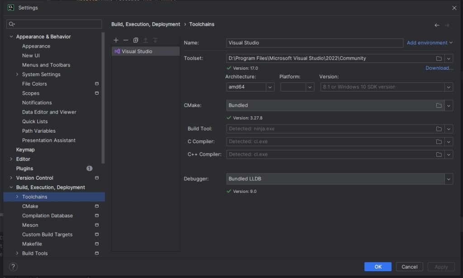Image resolution: width=463 pixels, height=278 pixels.
Task: Open Menus and Toolbars settings
Action: point(46,65)
